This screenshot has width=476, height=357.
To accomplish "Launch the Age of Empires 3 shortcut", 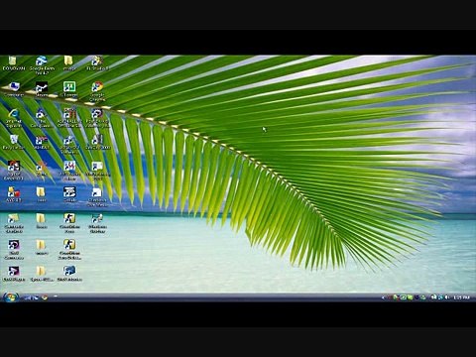I will [x=14, y=171].
